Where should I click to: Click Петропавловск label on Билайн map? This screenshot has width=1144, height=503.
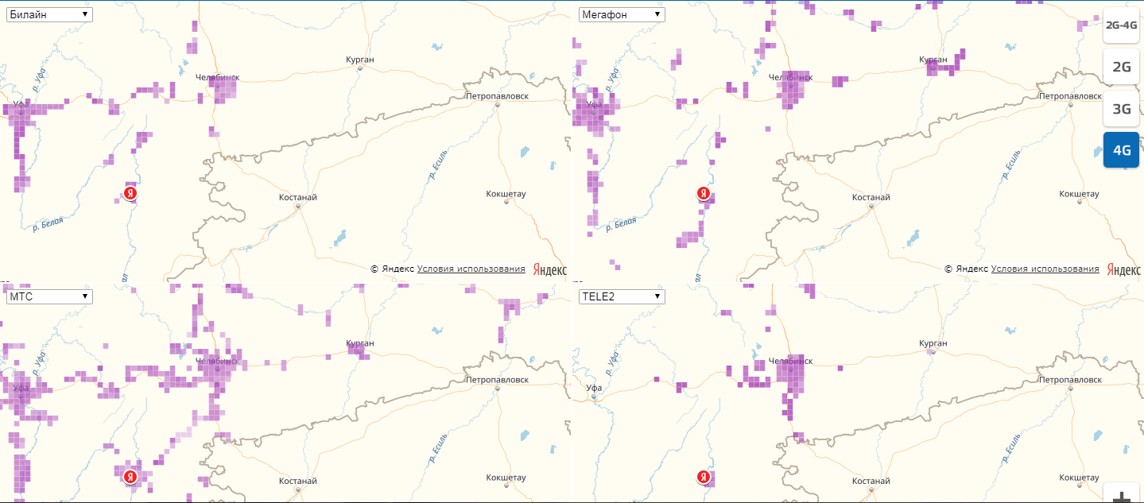point(497,96)
